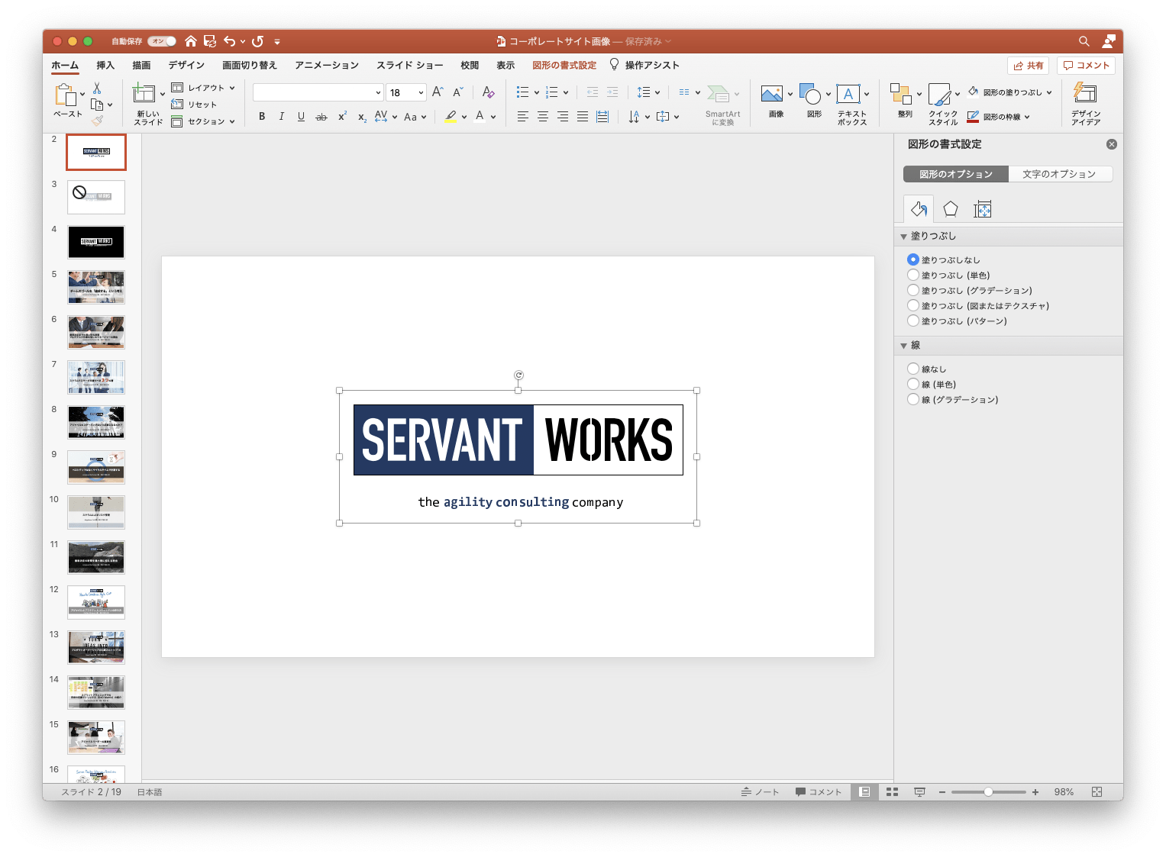Click the superscript icon
Viewport: 1166px width, 857px height.
pyautogui.click(x=342, y=116)
